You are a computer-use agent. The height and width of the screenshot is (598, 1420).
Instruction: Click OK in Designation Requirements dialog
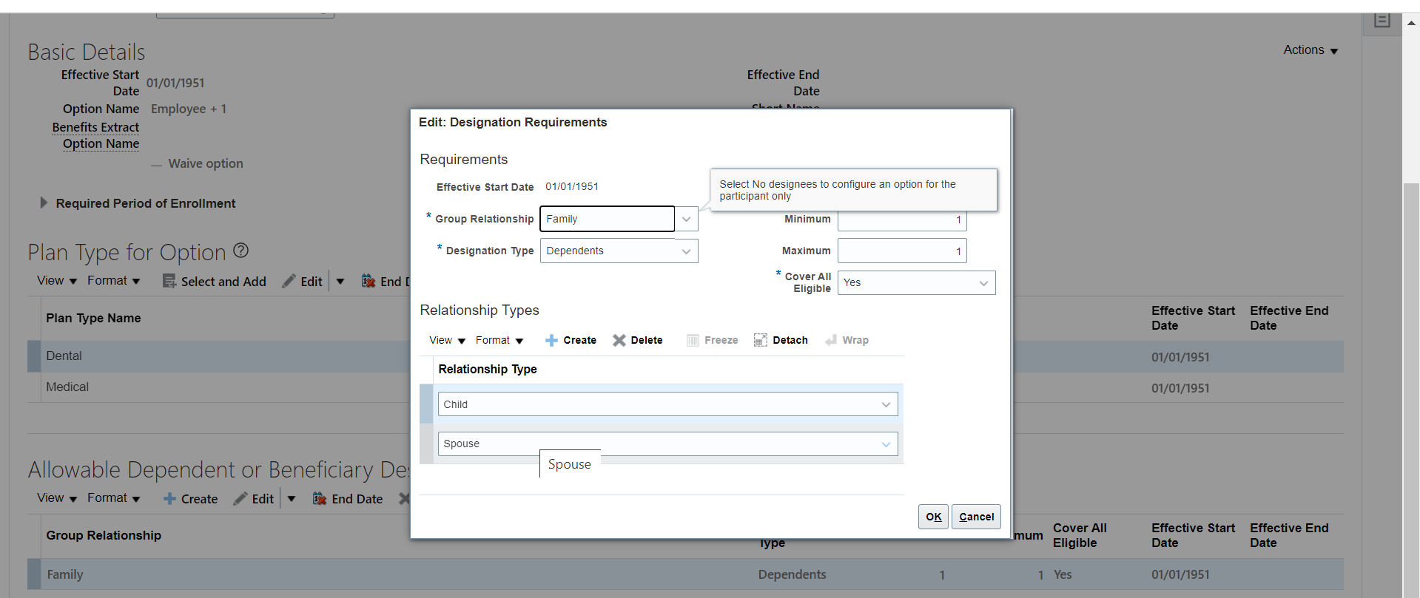tap(933, 517)
